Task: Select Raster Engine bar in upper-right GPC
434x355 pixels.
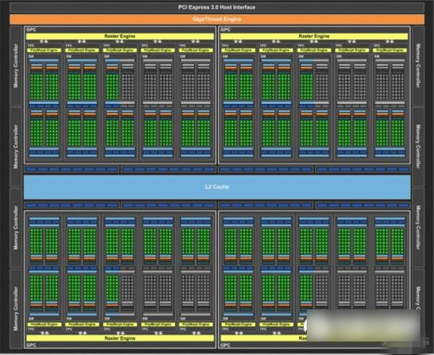Action: click(x=314, y=36)
